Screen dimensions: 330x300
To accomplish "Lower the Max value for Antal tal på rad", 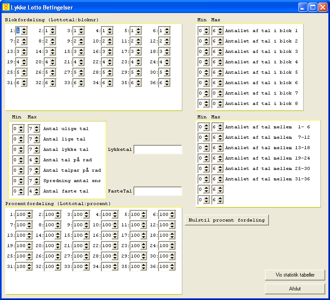I will 37,162.
